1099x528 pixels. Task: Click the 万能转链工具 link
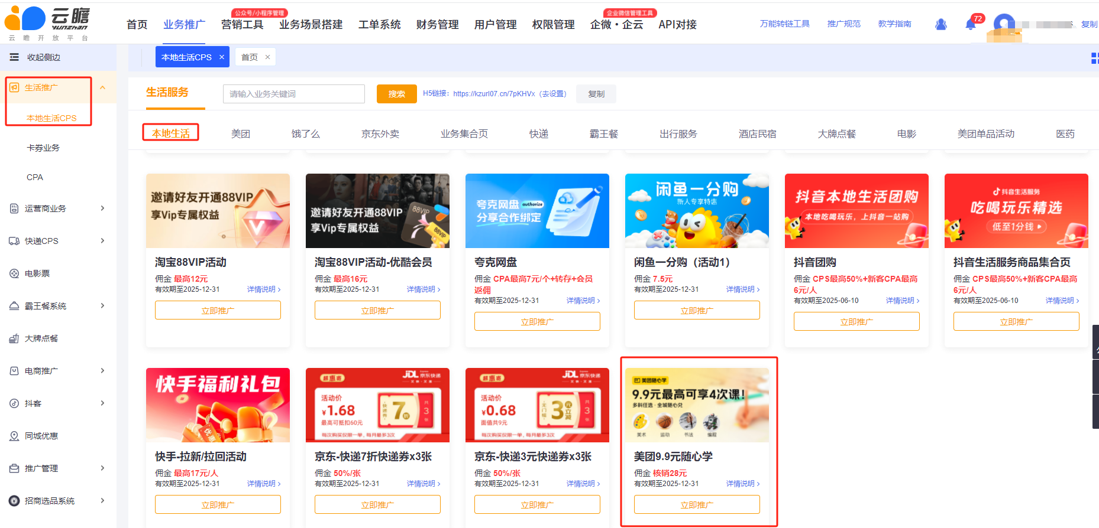785,24
